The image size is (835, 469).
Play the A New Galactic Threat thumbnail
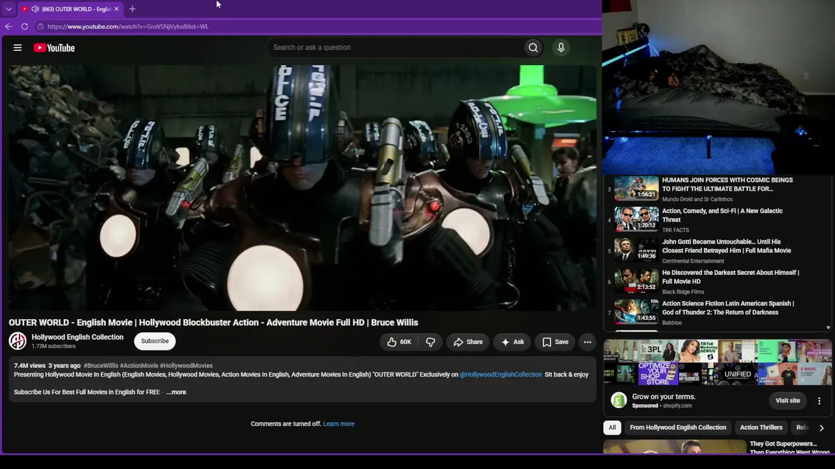(636, 220)
